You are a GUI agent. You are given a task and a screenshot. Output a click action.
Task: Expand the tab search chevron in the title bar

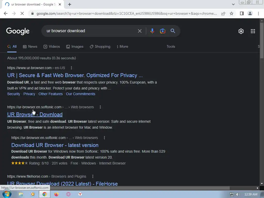coord(233,5)
